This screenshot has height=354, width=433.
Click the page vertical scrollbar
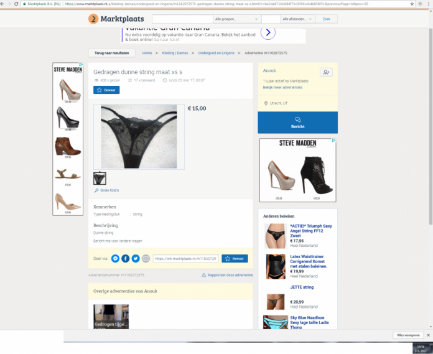click(431, 126)
